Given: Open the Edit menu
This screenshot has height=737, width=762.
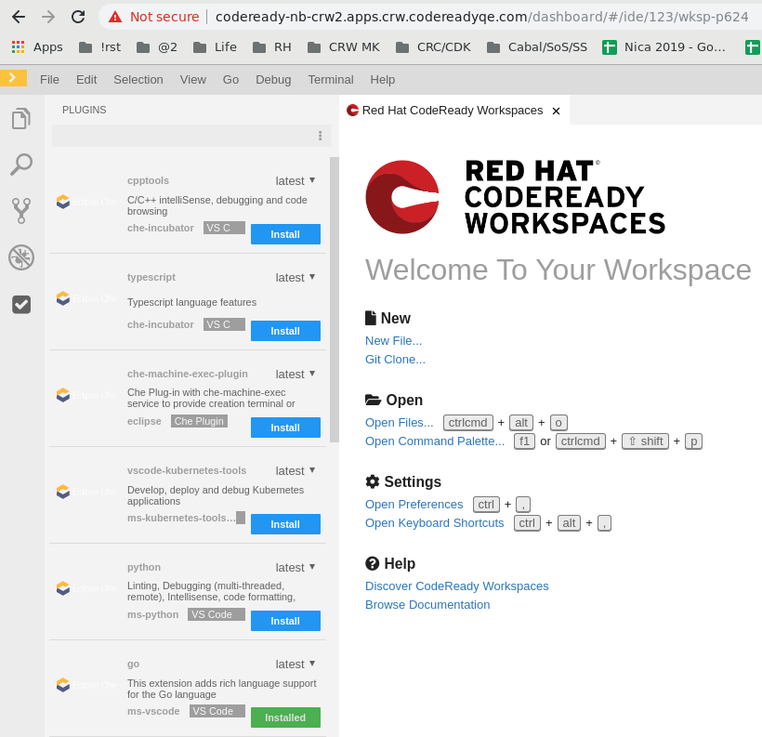Looking at the screenshot, I should (x=86, y=79).
